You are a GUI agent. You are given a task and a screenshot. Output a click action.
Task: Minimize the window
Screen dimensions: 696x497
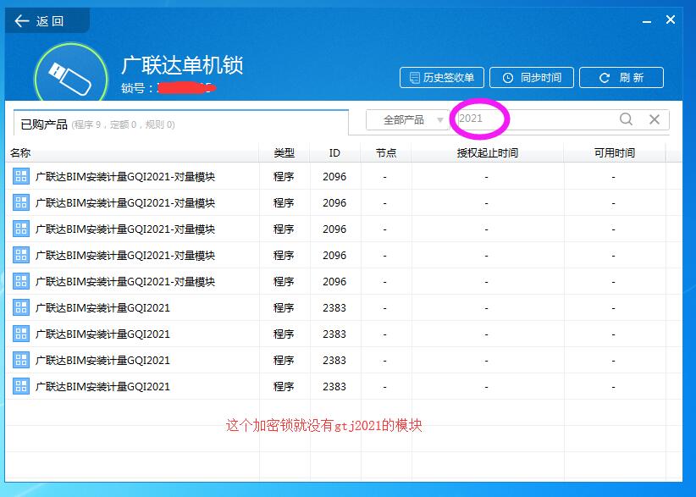point(647,21)
